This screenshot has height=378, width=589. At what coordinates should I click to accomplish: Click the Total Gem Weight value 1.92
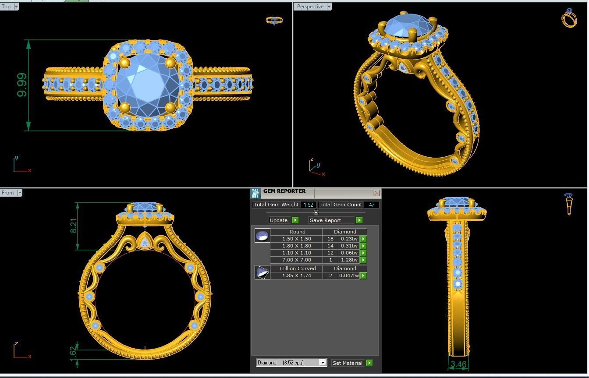(308, 205)
